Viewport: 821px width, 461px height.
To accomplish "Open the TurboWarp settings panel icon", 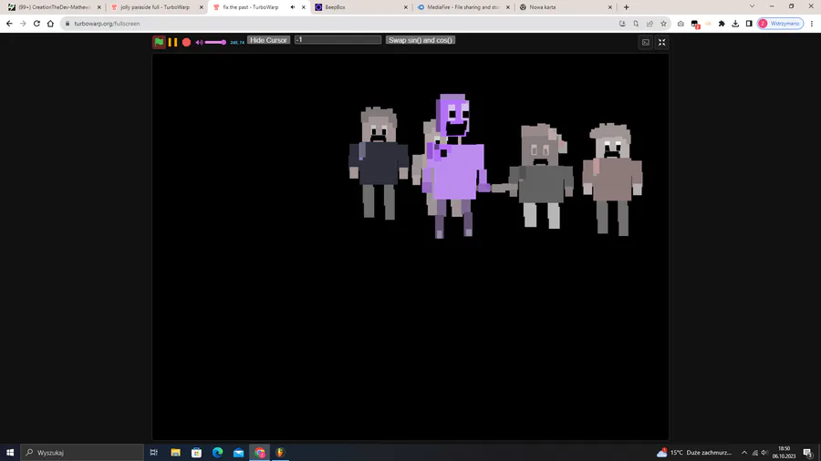I will pos(646,42).
